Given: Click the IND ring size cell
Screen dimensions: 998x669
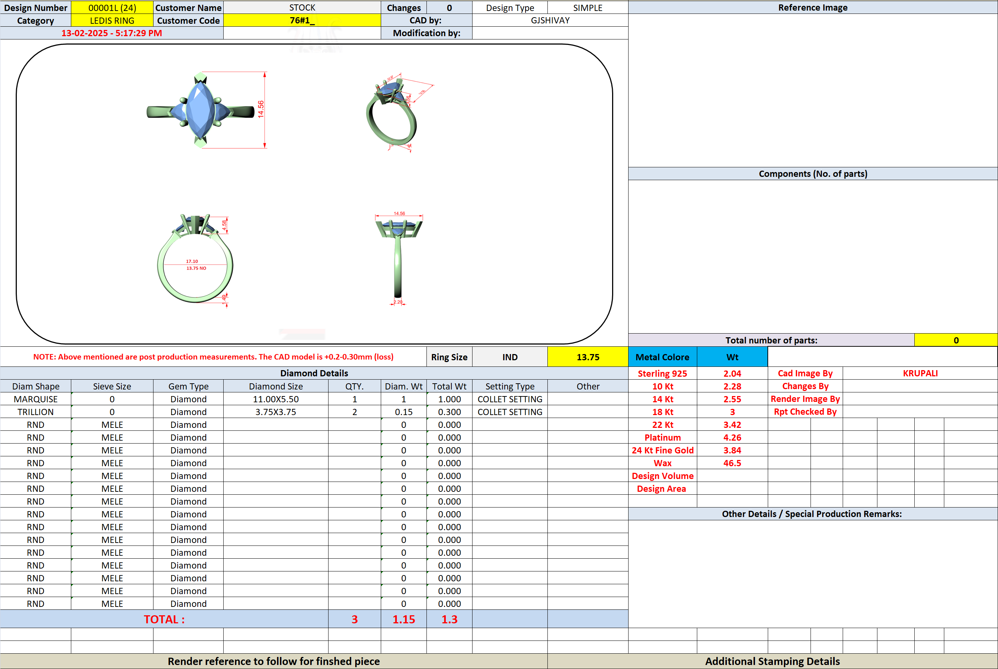Looking at the screenshot, I should coord(510,357).
